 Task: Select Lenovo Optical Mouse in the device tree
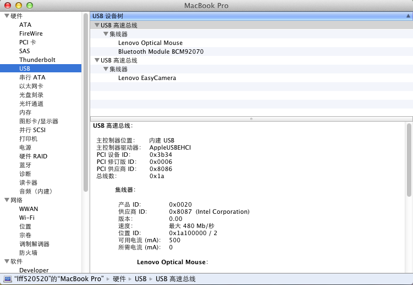[x=150, y=43]
